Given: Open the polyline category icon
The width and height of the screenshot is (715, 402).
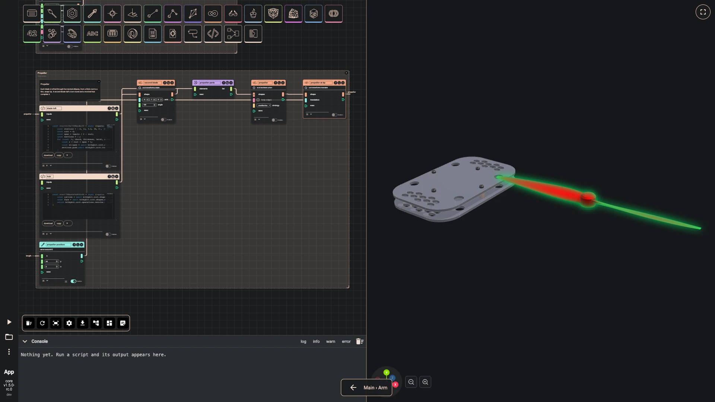Looking at the screenshot, I should point(173,14).
